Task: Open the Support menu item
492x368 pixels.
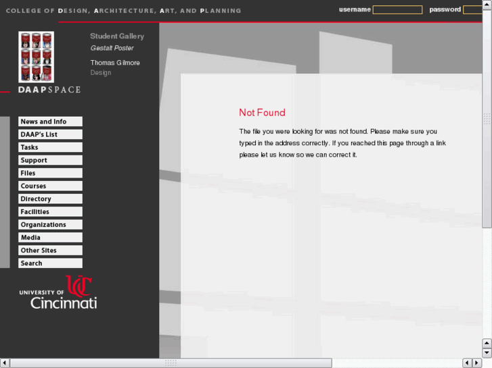Action: coord(50,160)
